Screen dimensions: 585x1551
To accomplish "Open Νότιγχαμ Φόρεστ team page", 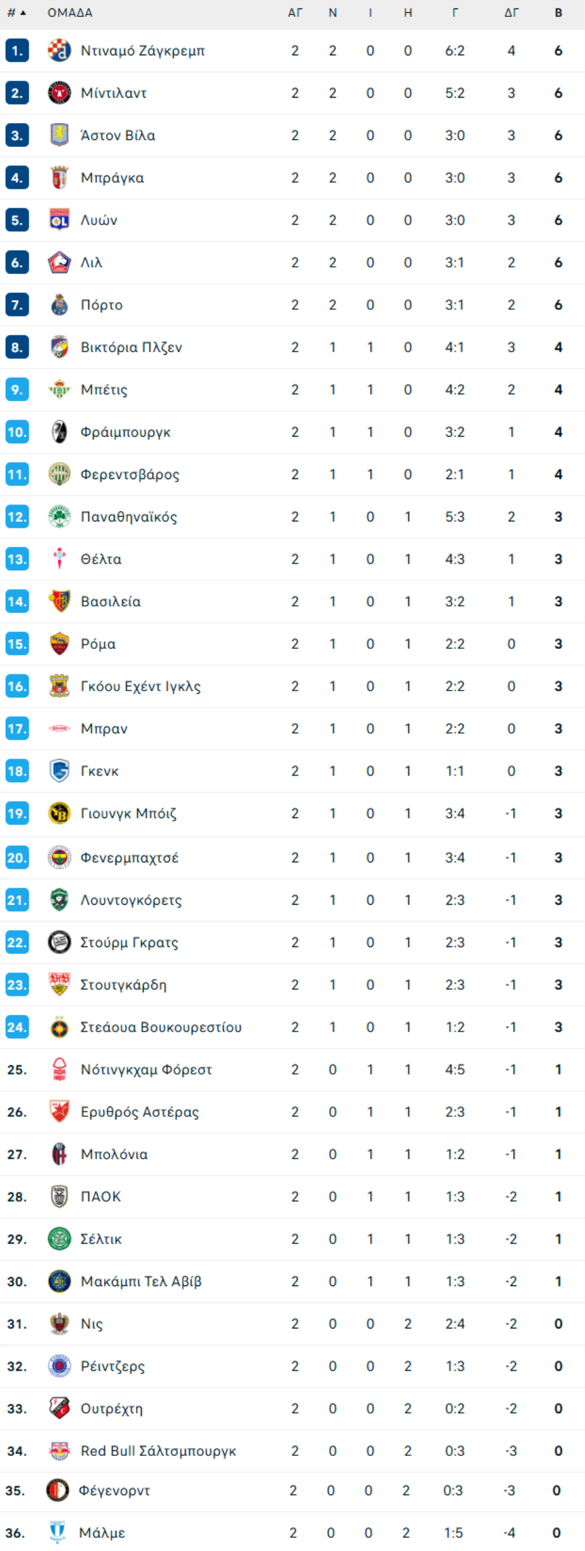I will pos(146,1069).
